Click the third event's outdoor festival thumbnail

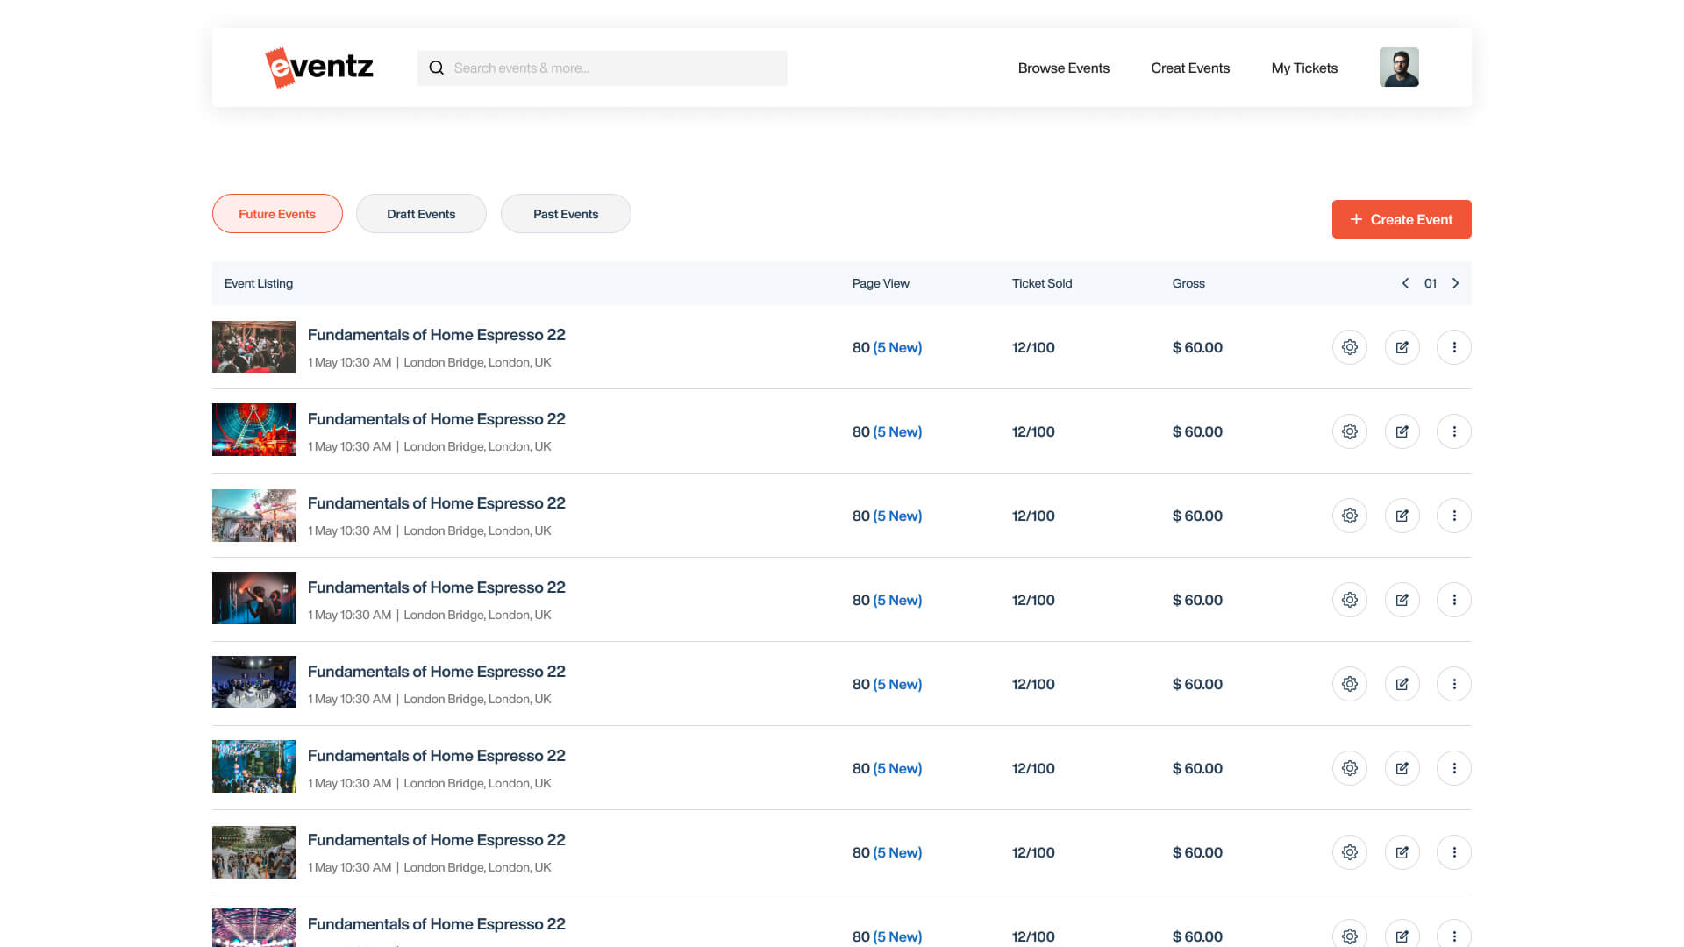coord(254,515)
